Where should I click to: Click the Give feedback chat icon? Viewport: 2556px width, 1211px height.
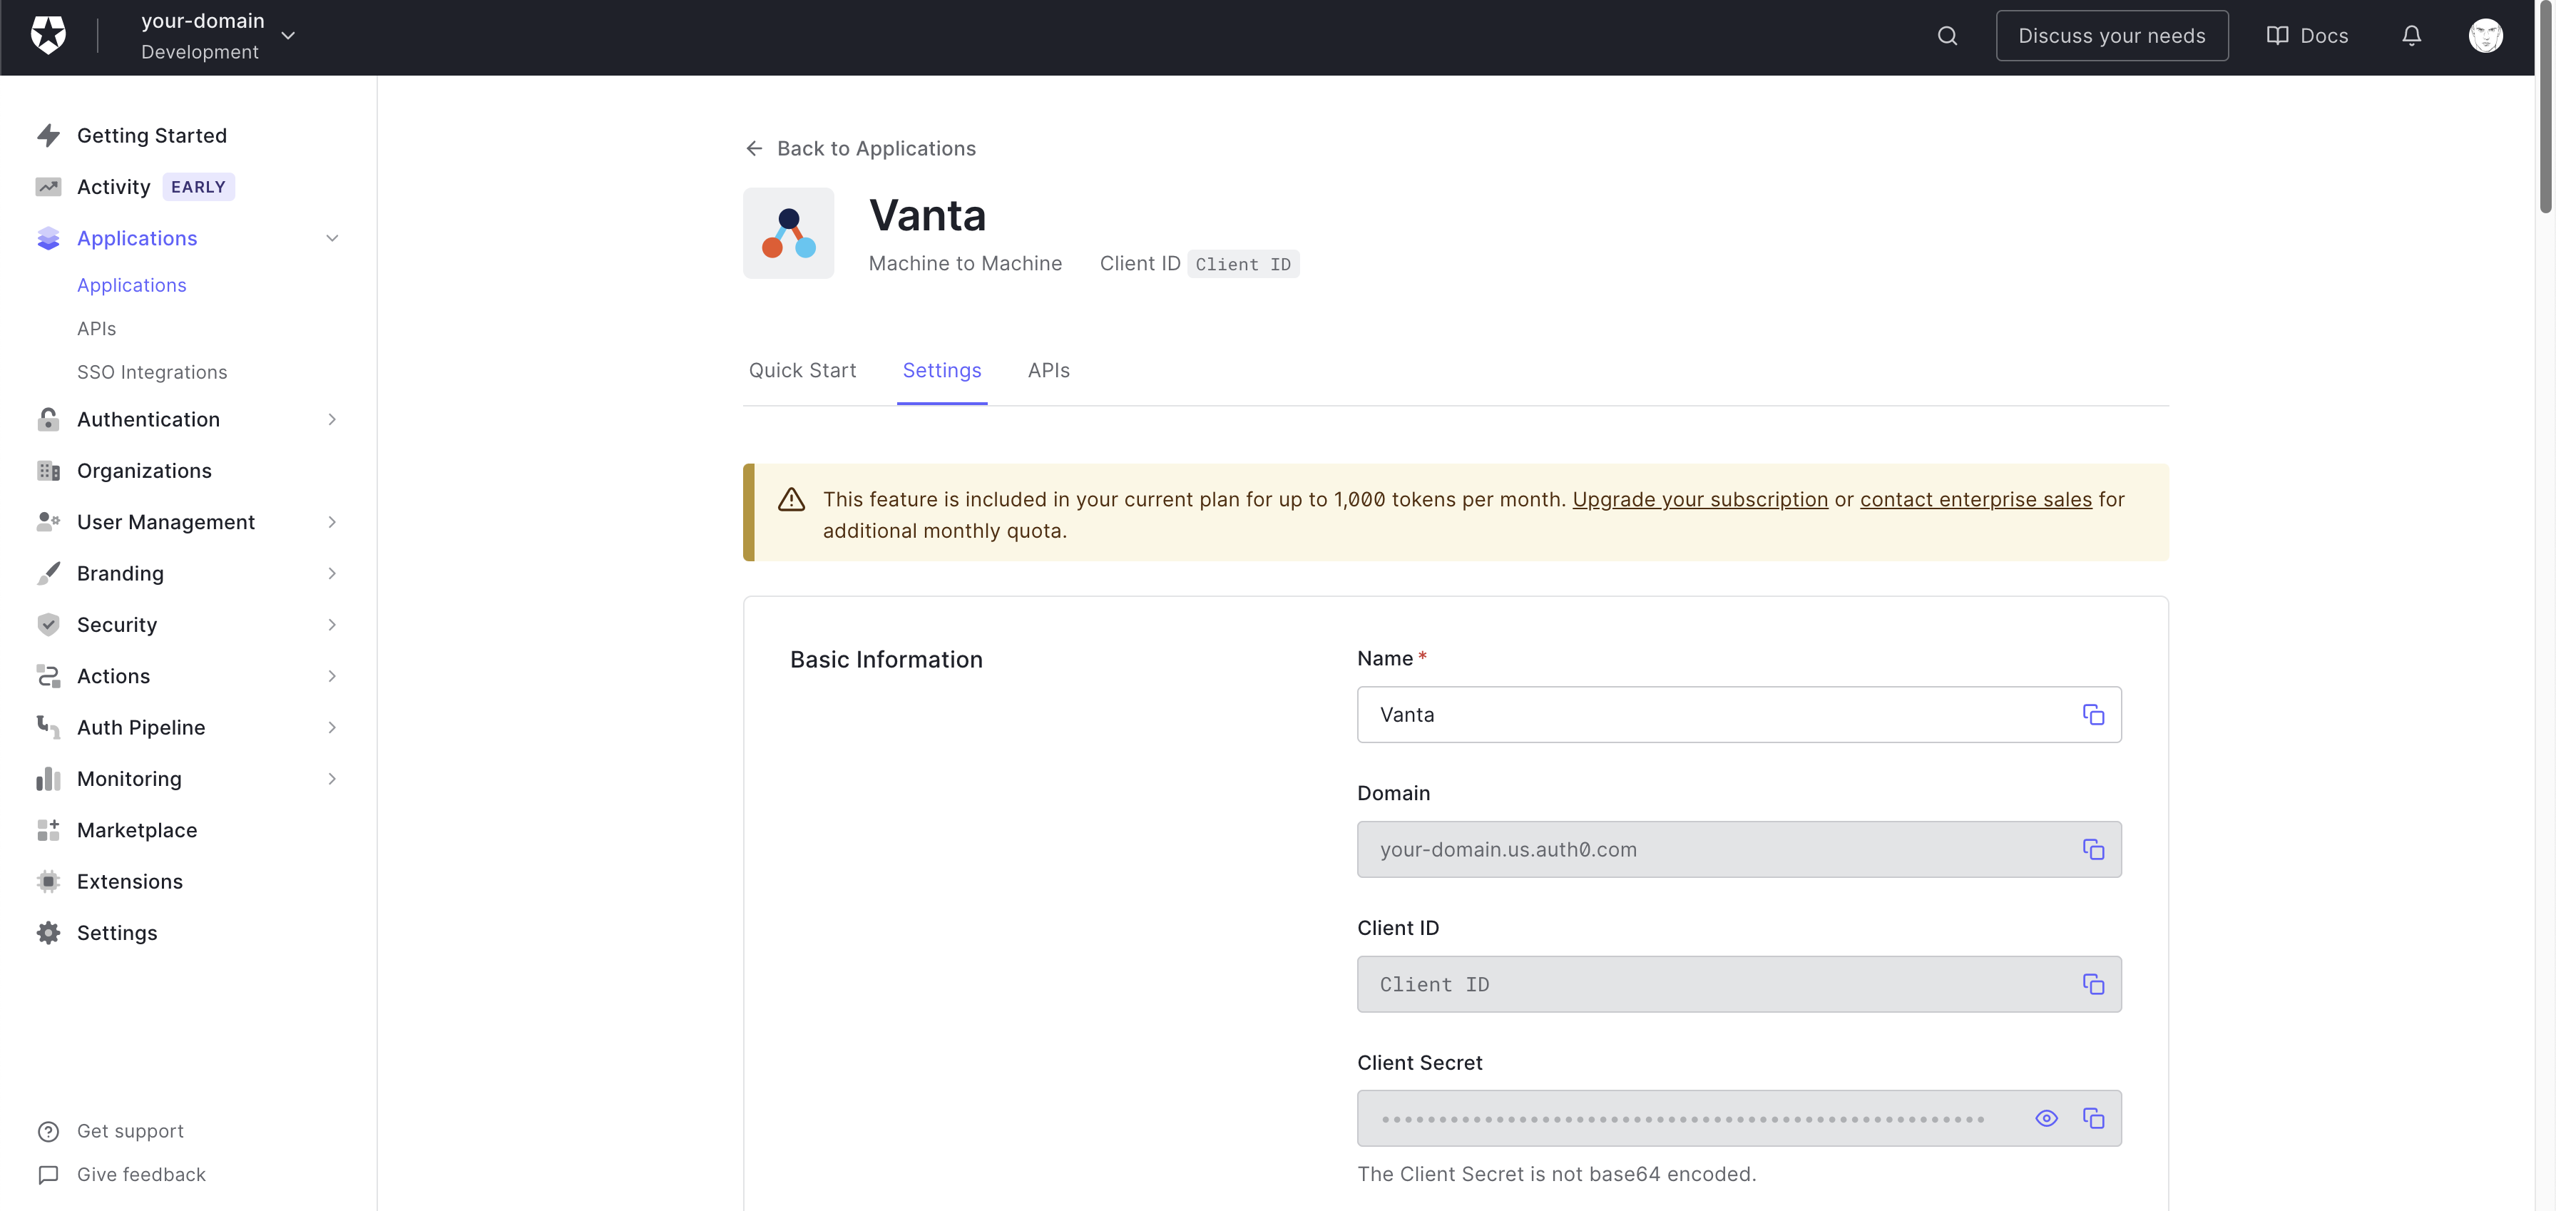click(x=48, y=1175)
